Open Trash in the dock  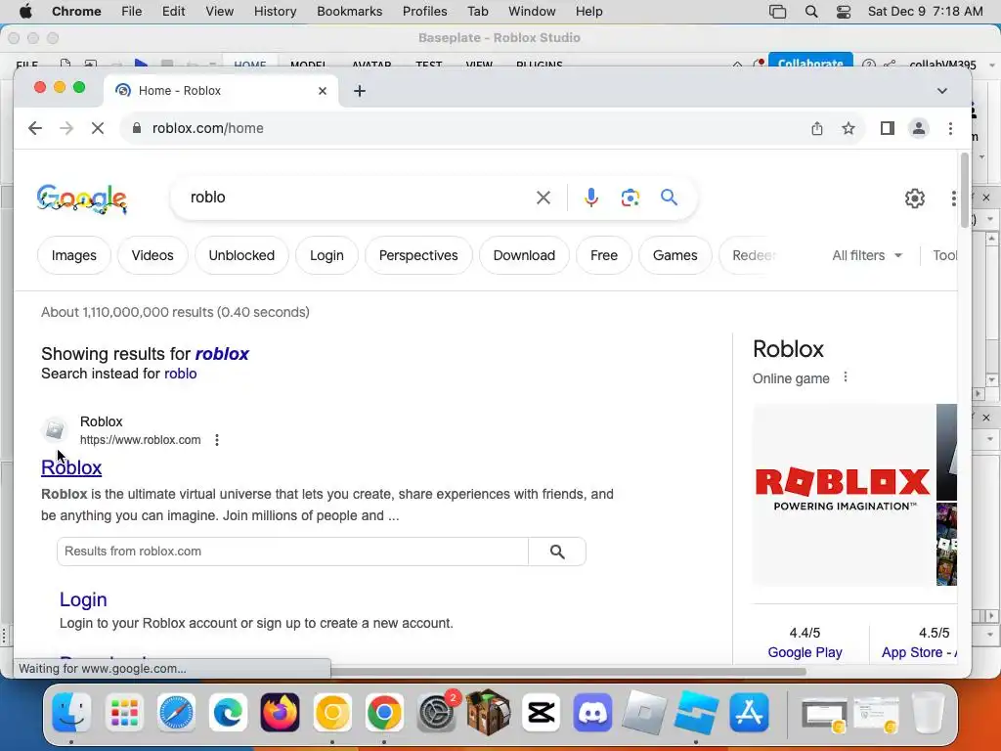[x=929, y=712]
